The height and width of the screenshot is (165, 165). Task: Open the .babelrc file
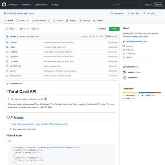[x=14, y=52]
